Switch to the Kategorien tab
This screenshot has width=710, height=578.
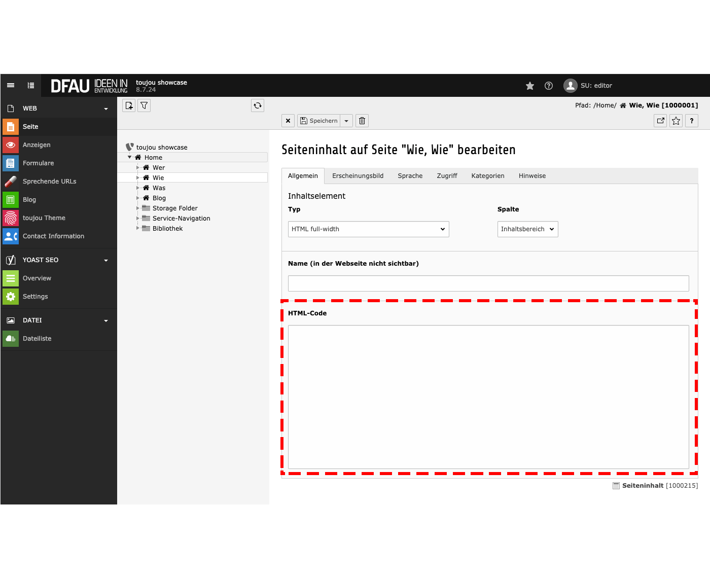click(x=487, y=176)
